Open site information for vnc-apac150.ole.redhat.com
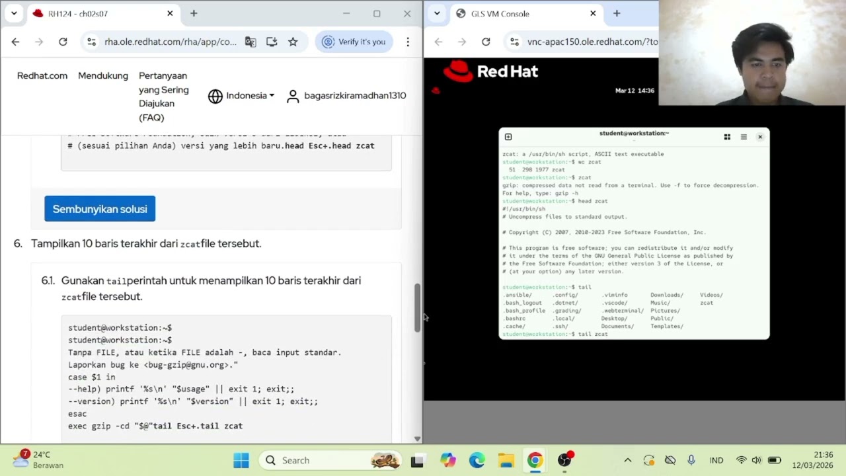846x476 pixels. point(515,42)
